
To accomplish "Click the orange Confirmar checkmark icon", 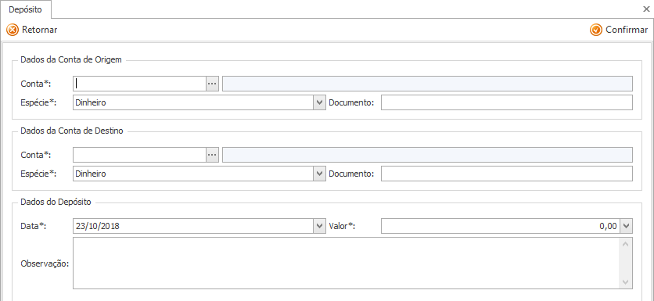I will click(596, 30).
